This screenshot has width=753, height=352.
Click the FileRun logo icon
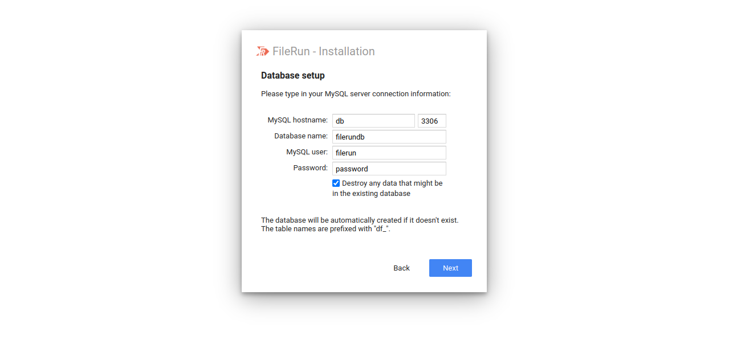(262, 52)
